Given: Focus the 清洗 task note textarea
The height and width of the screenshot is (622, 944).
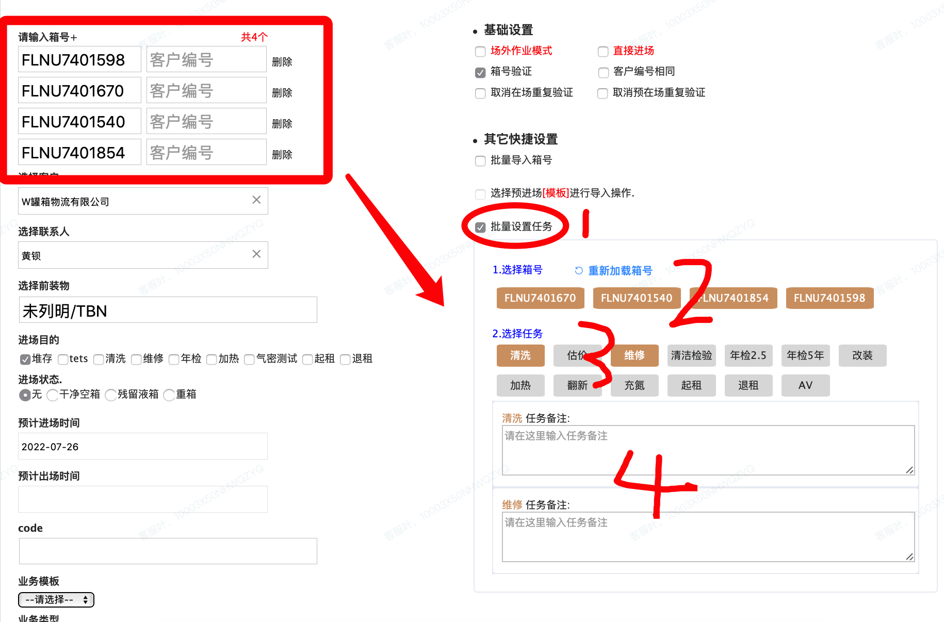Looking at the screenshot, I should pos(707,450).
